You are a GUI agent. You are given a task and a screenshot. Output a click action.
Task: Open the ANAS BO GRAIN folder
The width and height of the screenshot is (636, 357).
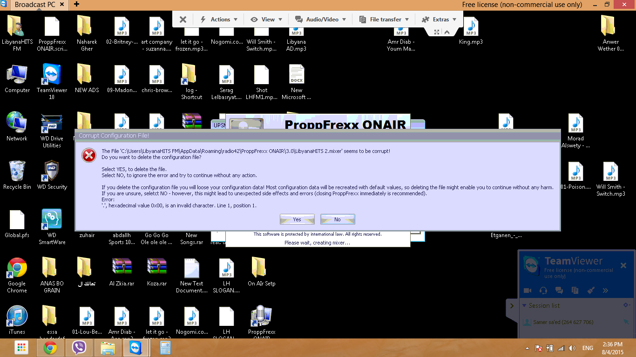click(x=52, y=275)
